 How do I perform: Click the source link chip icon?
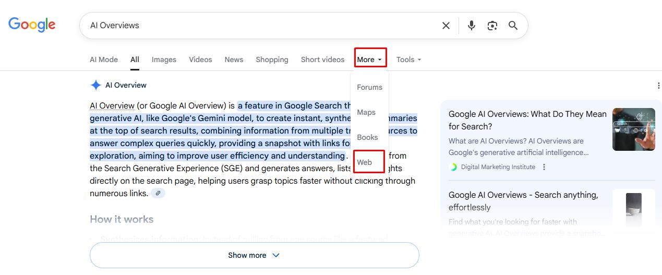tap(158, 194)
